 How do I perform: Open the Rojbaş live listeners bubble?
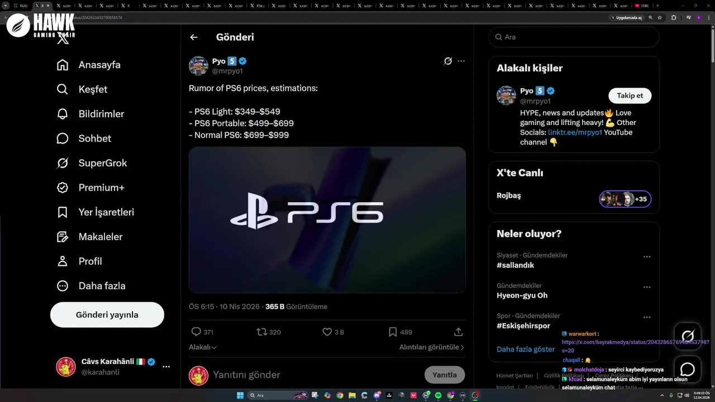pyautogui.click(x=625, y=199)
